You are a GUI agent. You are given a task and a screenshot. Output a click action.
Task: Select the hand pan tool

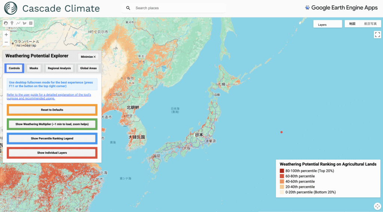pyautogui.click(x=6, y=24)
